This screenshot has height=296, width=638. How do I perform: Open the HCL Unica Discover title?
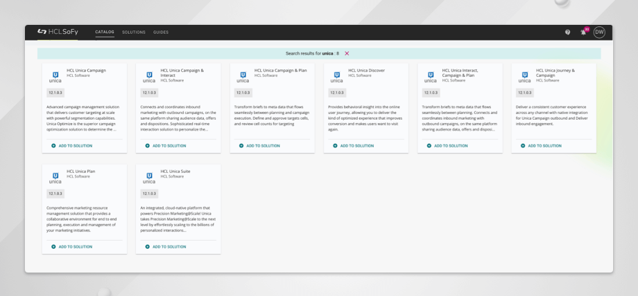coord(366,71)
